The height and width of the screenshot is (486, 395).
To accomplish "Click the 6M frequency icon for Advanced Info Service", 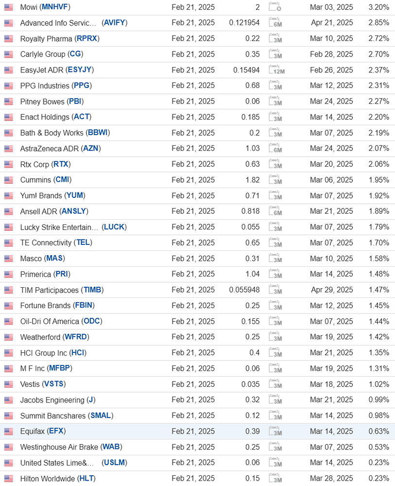I will coord(276,23).
